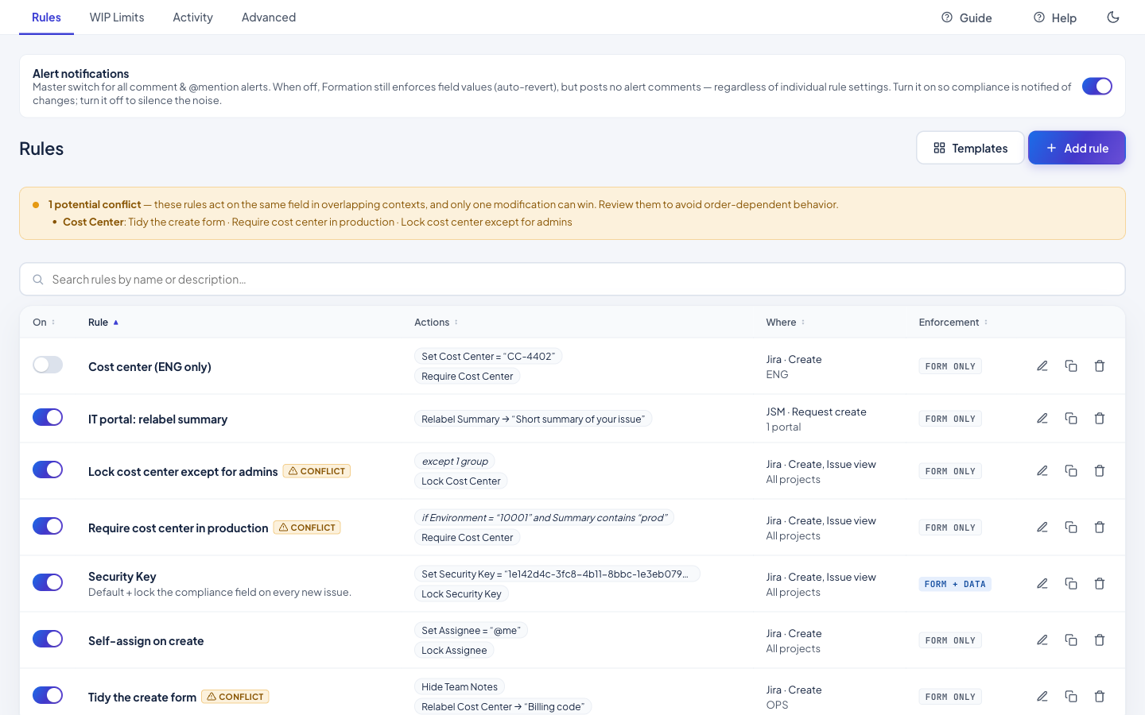Sort by the Enforcement column header
Image resolution: width=1145 pixels, height=715 pixels.
pos(953,323)
